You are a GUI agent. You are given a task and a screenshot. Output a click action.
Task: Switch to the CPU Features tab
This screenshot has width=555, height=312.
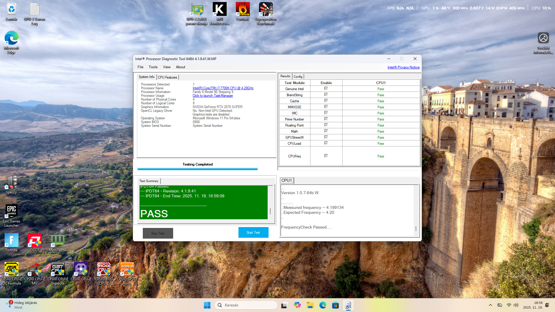(x=167, y=77)
